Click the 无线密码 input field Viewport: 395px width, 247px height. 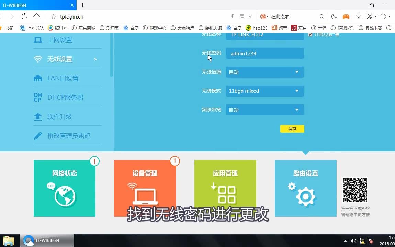click(x=264, y=53)
